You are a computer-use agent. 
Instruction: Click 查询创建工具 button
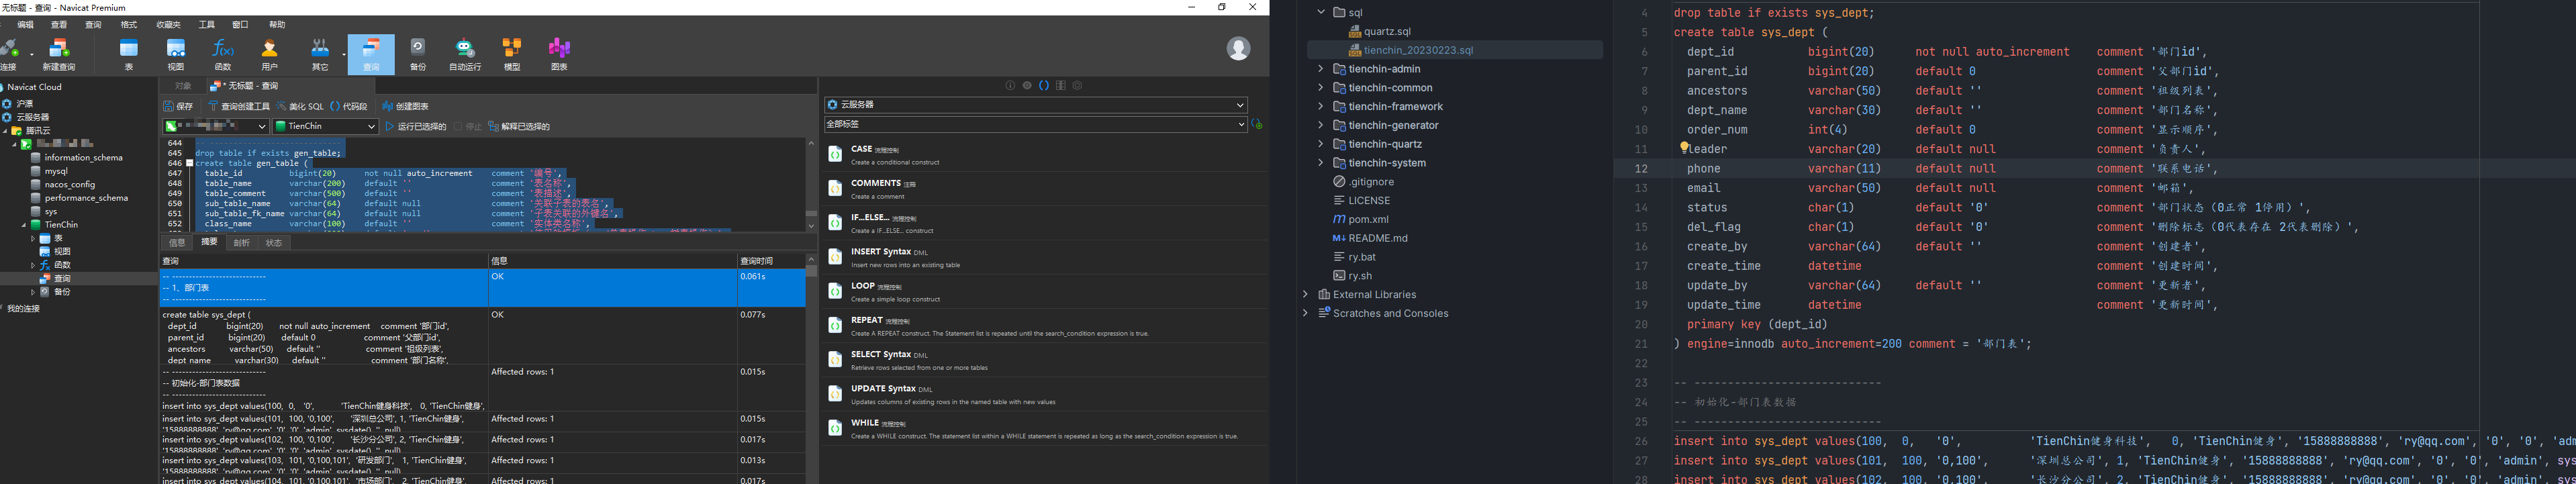(x=239, y=106)
